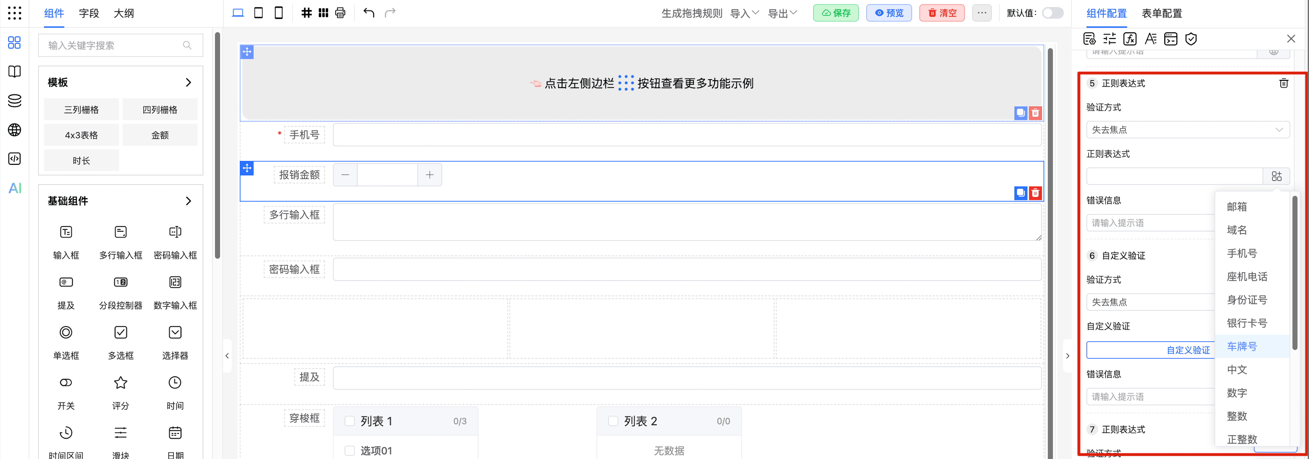Check the 选项01 checkbox

pos(350,450)
